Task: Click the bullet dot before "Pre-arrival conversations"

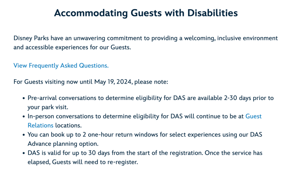Action: point(24,98)
